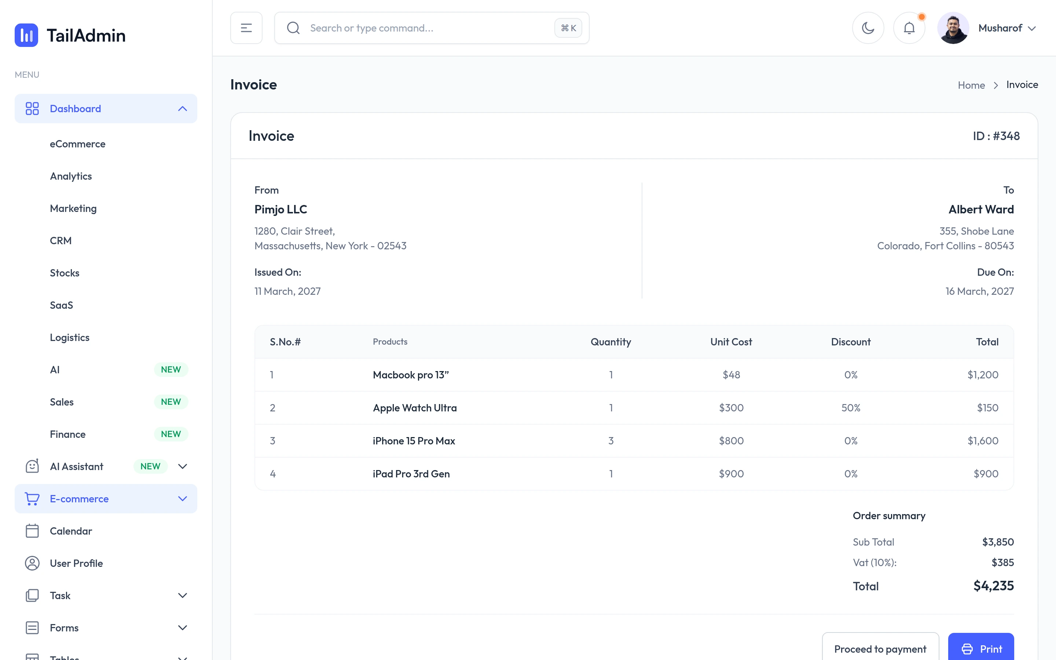Click the Sub Total value $3,850
Viewport: 1056px width, 660px height.
click(x=998, y=542)
